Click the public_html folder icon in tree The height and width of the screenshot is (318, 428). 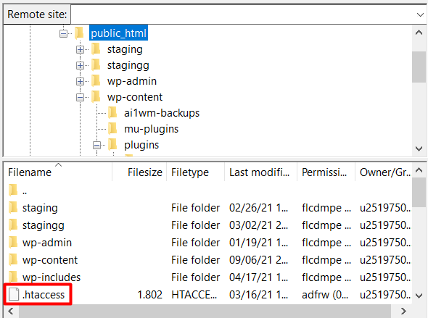click(x=79, y=33)
